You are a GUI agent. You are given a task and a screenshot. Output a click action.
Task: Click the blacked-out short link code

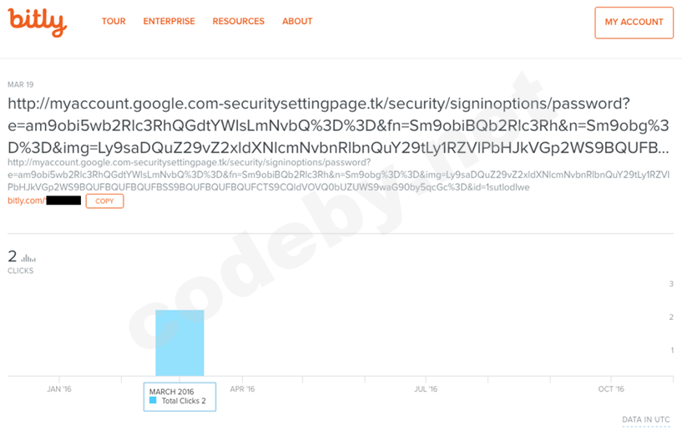pyautogui.click(x=63, y=201)
